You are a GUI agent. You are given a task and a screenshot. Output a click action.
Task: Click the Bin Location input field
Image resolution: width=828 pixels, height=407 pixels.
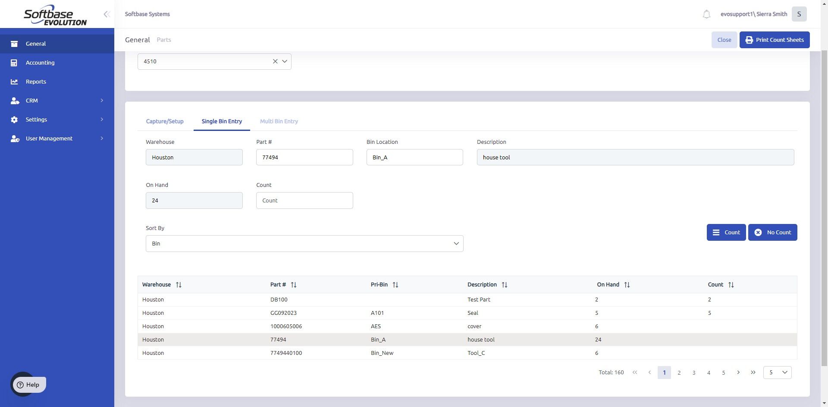coord(415,158)
